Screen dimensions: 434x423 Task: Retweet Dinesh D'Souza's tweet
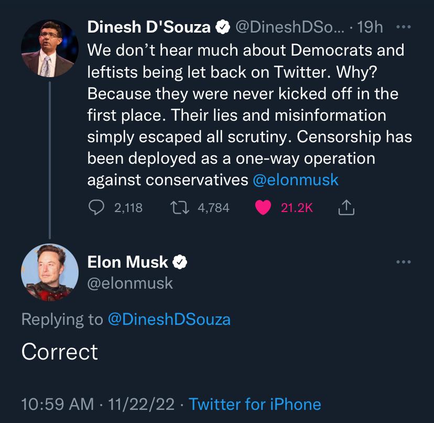[180, 208]
